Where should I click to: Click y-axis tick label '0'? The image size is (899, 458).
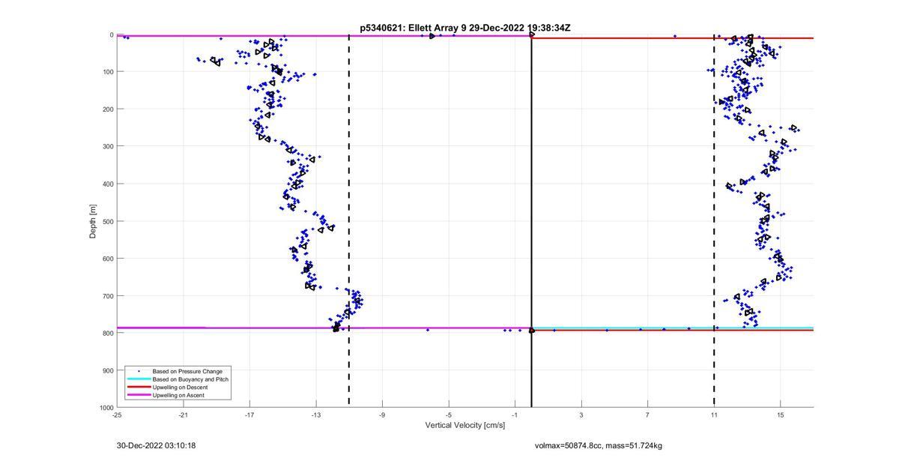pyautogui.click(x=112, y=34)
